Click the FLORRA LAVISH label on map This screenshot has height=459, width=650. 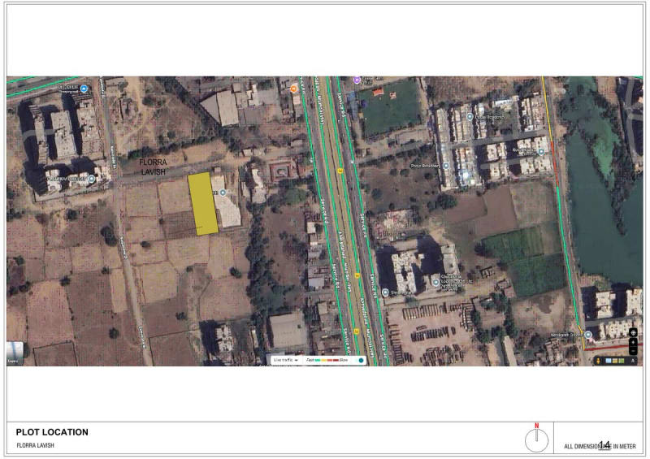(x=153, y=167)
